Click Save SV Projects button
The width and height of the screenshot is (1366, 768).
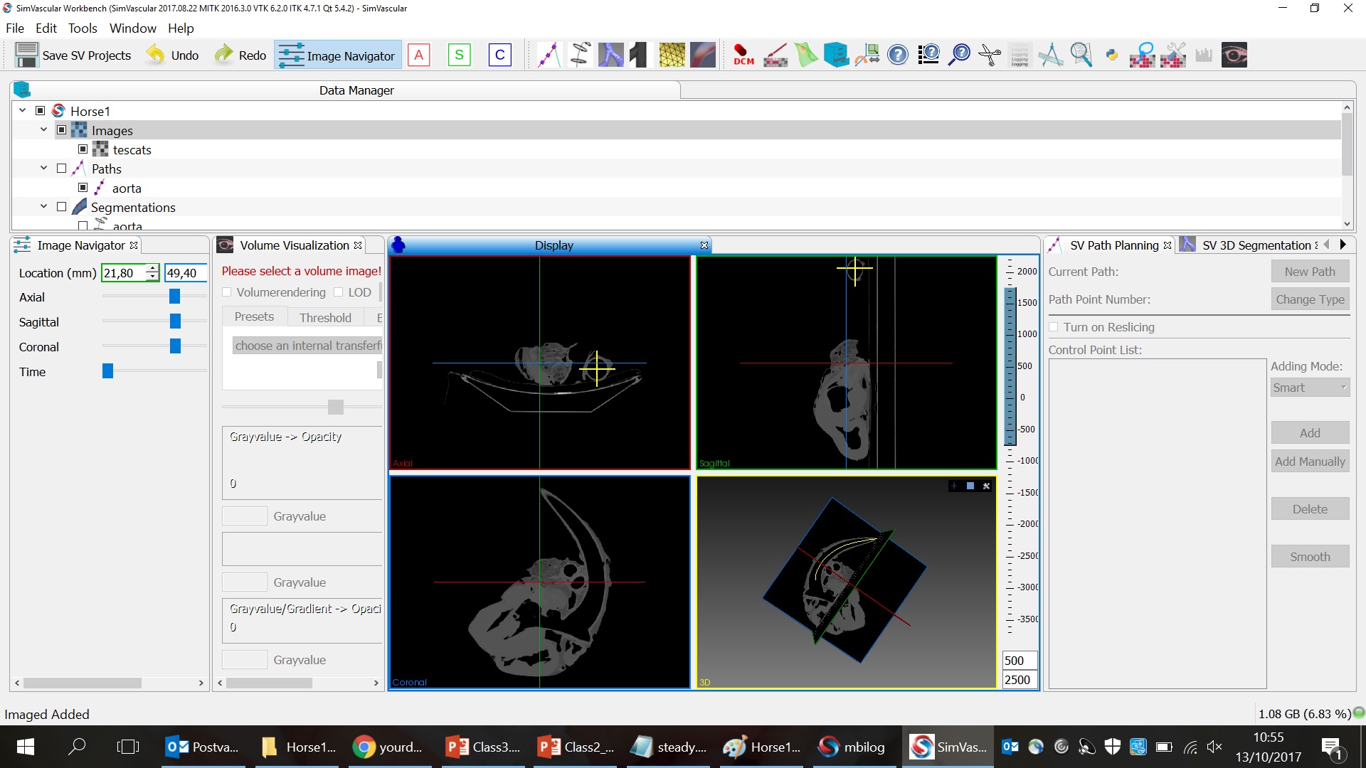tap(74, 55)
